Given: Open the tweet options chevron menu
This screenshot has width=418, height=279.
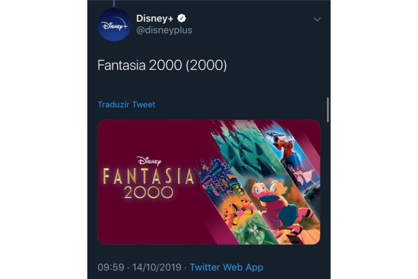Looking at the screenshot, I should click(x=317, y=20).
